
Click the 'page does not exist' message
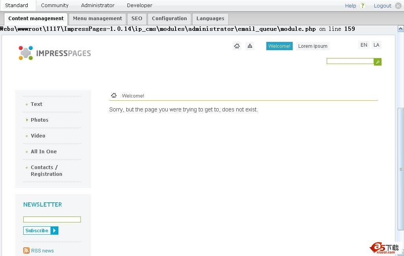tap(183, 109)
